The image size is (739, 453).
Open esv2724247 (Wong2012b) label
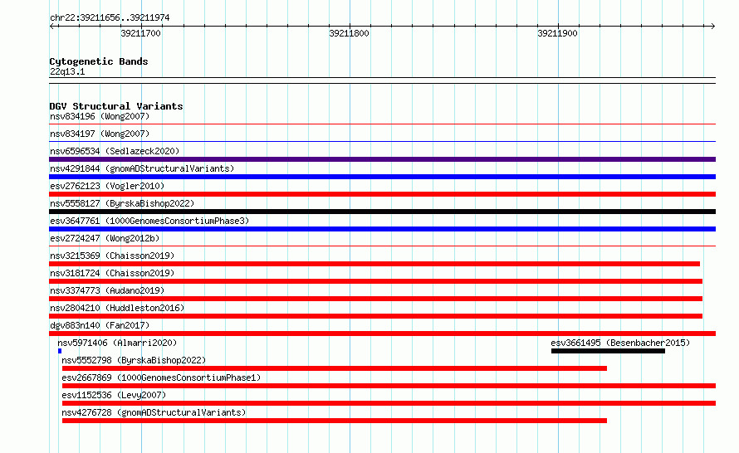click(x=105, y=238)
